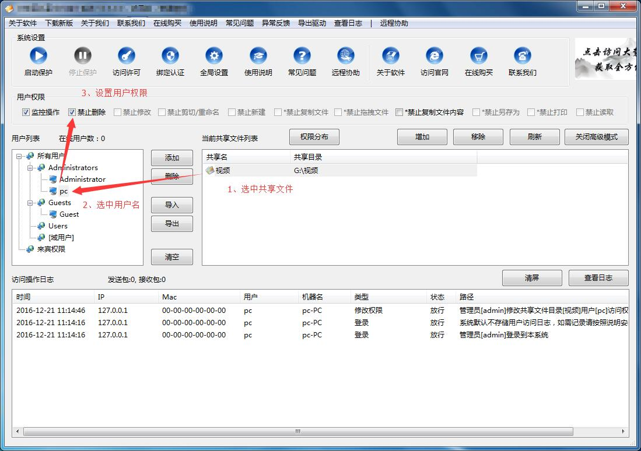The height and width of the screenshot is (451, 641).
Task: Open the 导出驱动 menu
Action: (x=311, y=23)
